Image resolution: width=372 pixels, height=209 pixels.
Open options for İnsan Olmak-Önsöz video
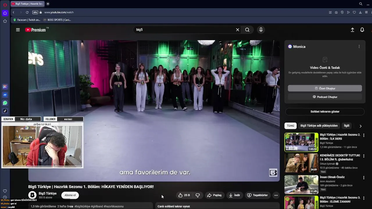(x=364, y=177)
